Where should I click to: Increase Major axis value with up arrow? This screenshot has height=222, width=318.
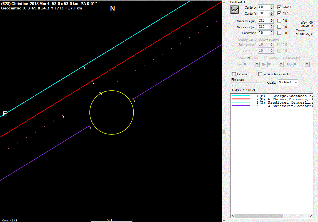tap(272, 19)
